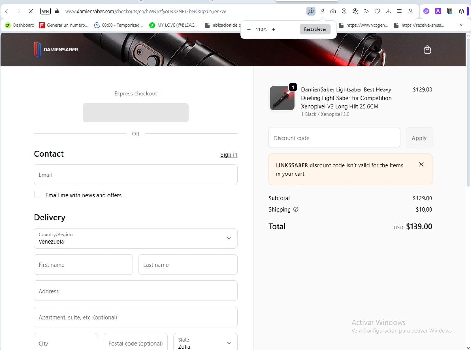View site security lock info

(57, 11)
